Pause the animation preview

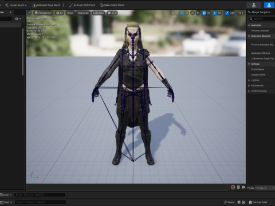pyautogui.click(x=238, y=187)
